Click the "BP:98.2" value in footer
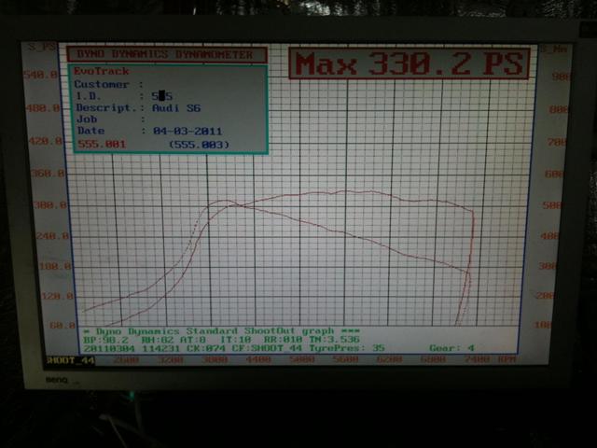The width and height of the screenshot is (597, 448). [105, 340]
